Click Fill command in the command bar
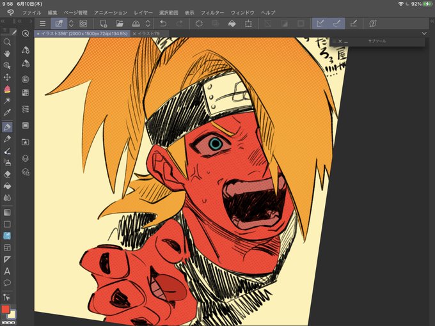 (232, 24)
